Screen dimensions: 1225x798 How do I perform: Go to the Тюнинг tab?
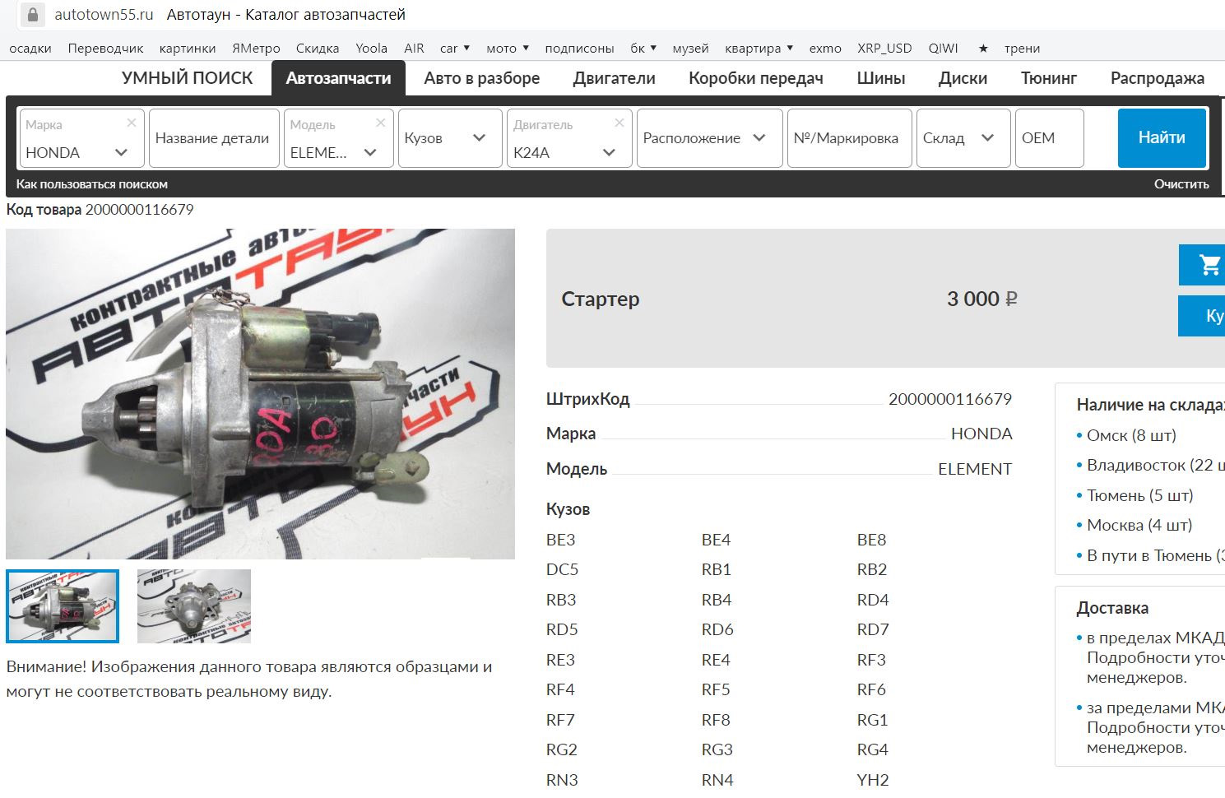point(1049,78)
